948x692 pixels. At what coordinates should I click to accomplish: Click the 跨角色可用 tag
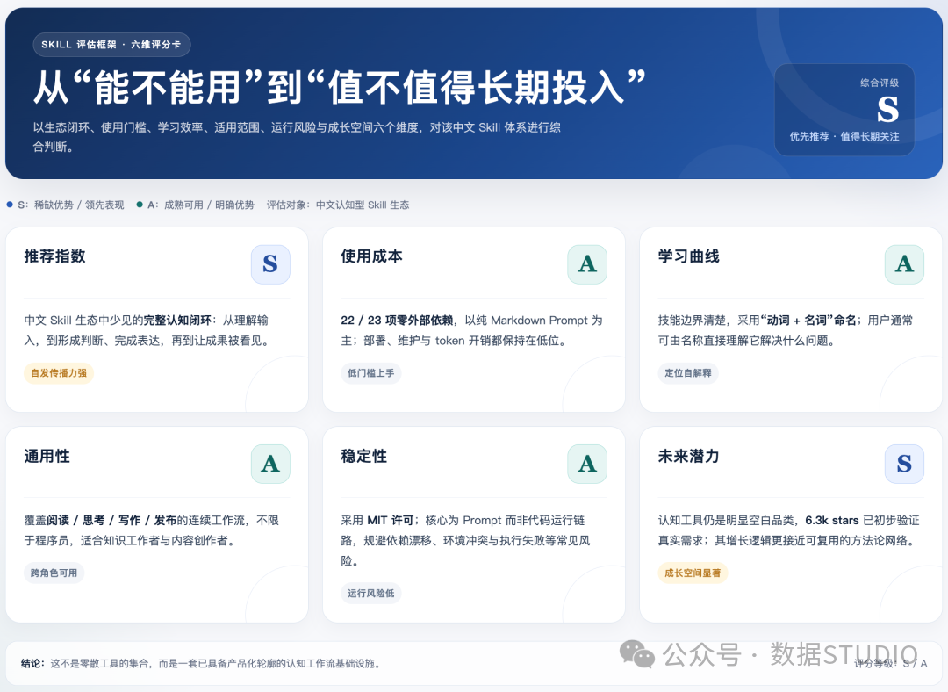coord(54,573)
